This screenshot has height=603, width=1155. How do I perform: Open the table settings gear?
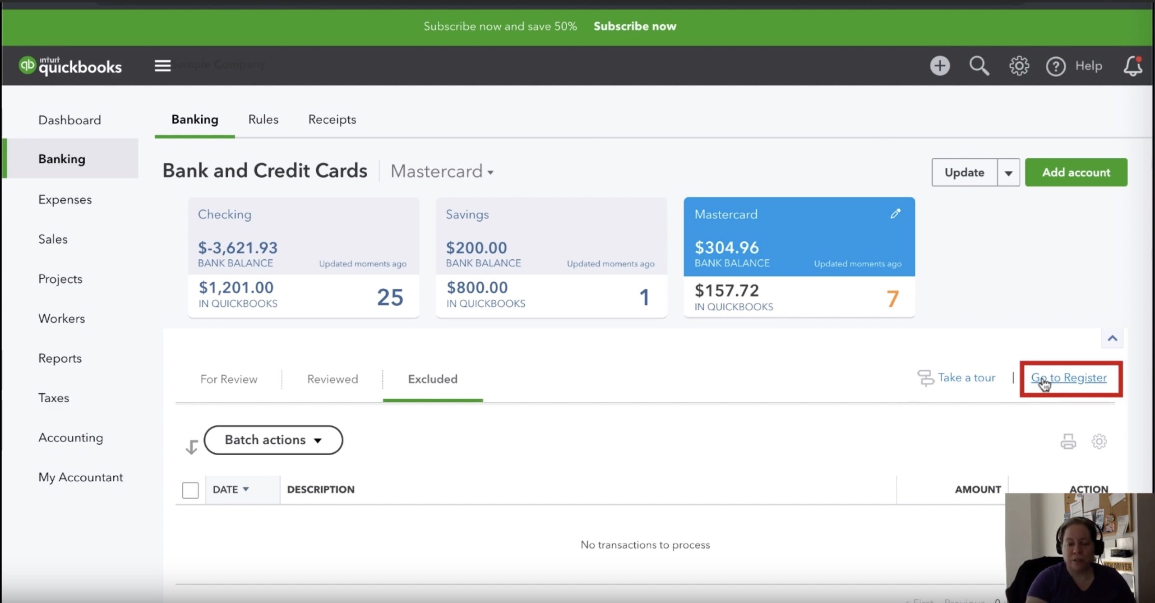(x=1099, y=441)
